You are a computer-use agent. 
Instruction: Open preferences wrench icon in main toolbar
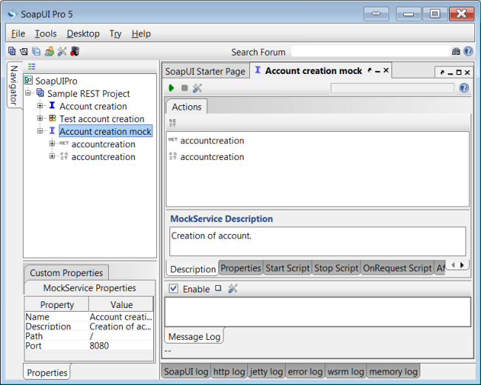point(62,51)
